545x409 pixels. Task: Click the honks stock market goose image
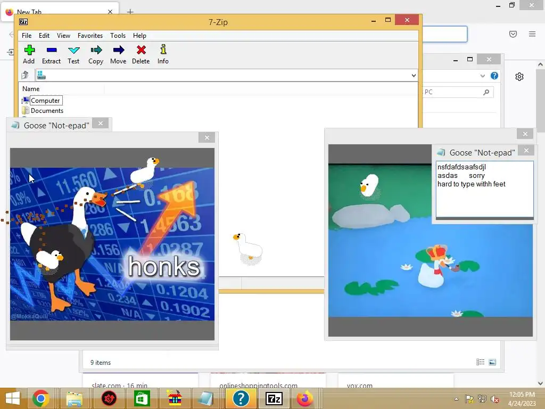[x=112, y=244]
